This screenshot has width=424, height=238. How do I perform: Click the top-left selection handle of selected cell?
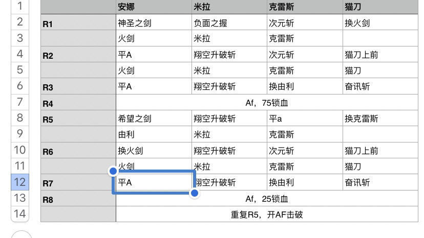tap(113, 171)
